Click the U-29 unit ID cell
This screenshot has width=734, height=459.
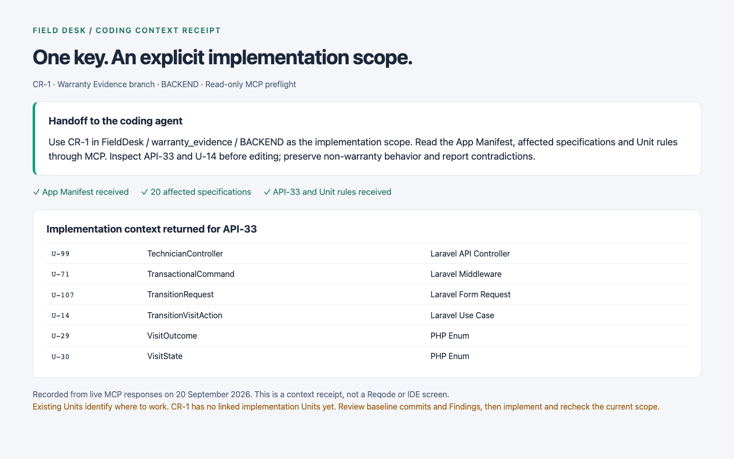click(60, 336)
